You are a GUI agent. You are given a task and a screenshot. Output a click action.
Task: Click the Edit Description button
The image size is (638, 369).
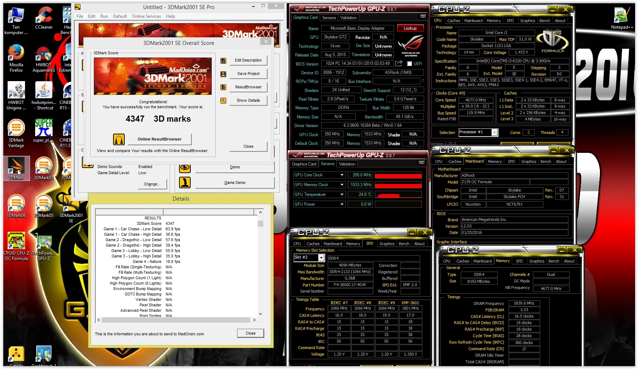(x=248, y=60)
